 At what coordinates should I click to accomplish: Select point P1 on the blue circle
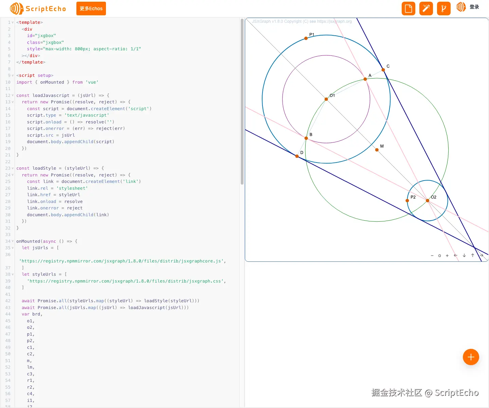click(x=306, y=38)
